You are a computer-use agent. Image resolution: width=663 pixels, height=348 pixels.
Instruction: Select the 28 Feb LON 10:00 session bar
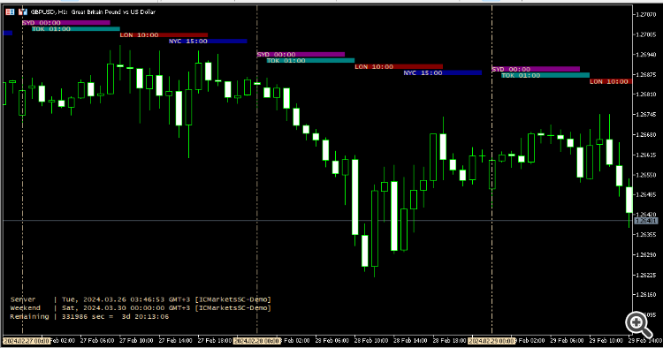click(x=399, y=67)
